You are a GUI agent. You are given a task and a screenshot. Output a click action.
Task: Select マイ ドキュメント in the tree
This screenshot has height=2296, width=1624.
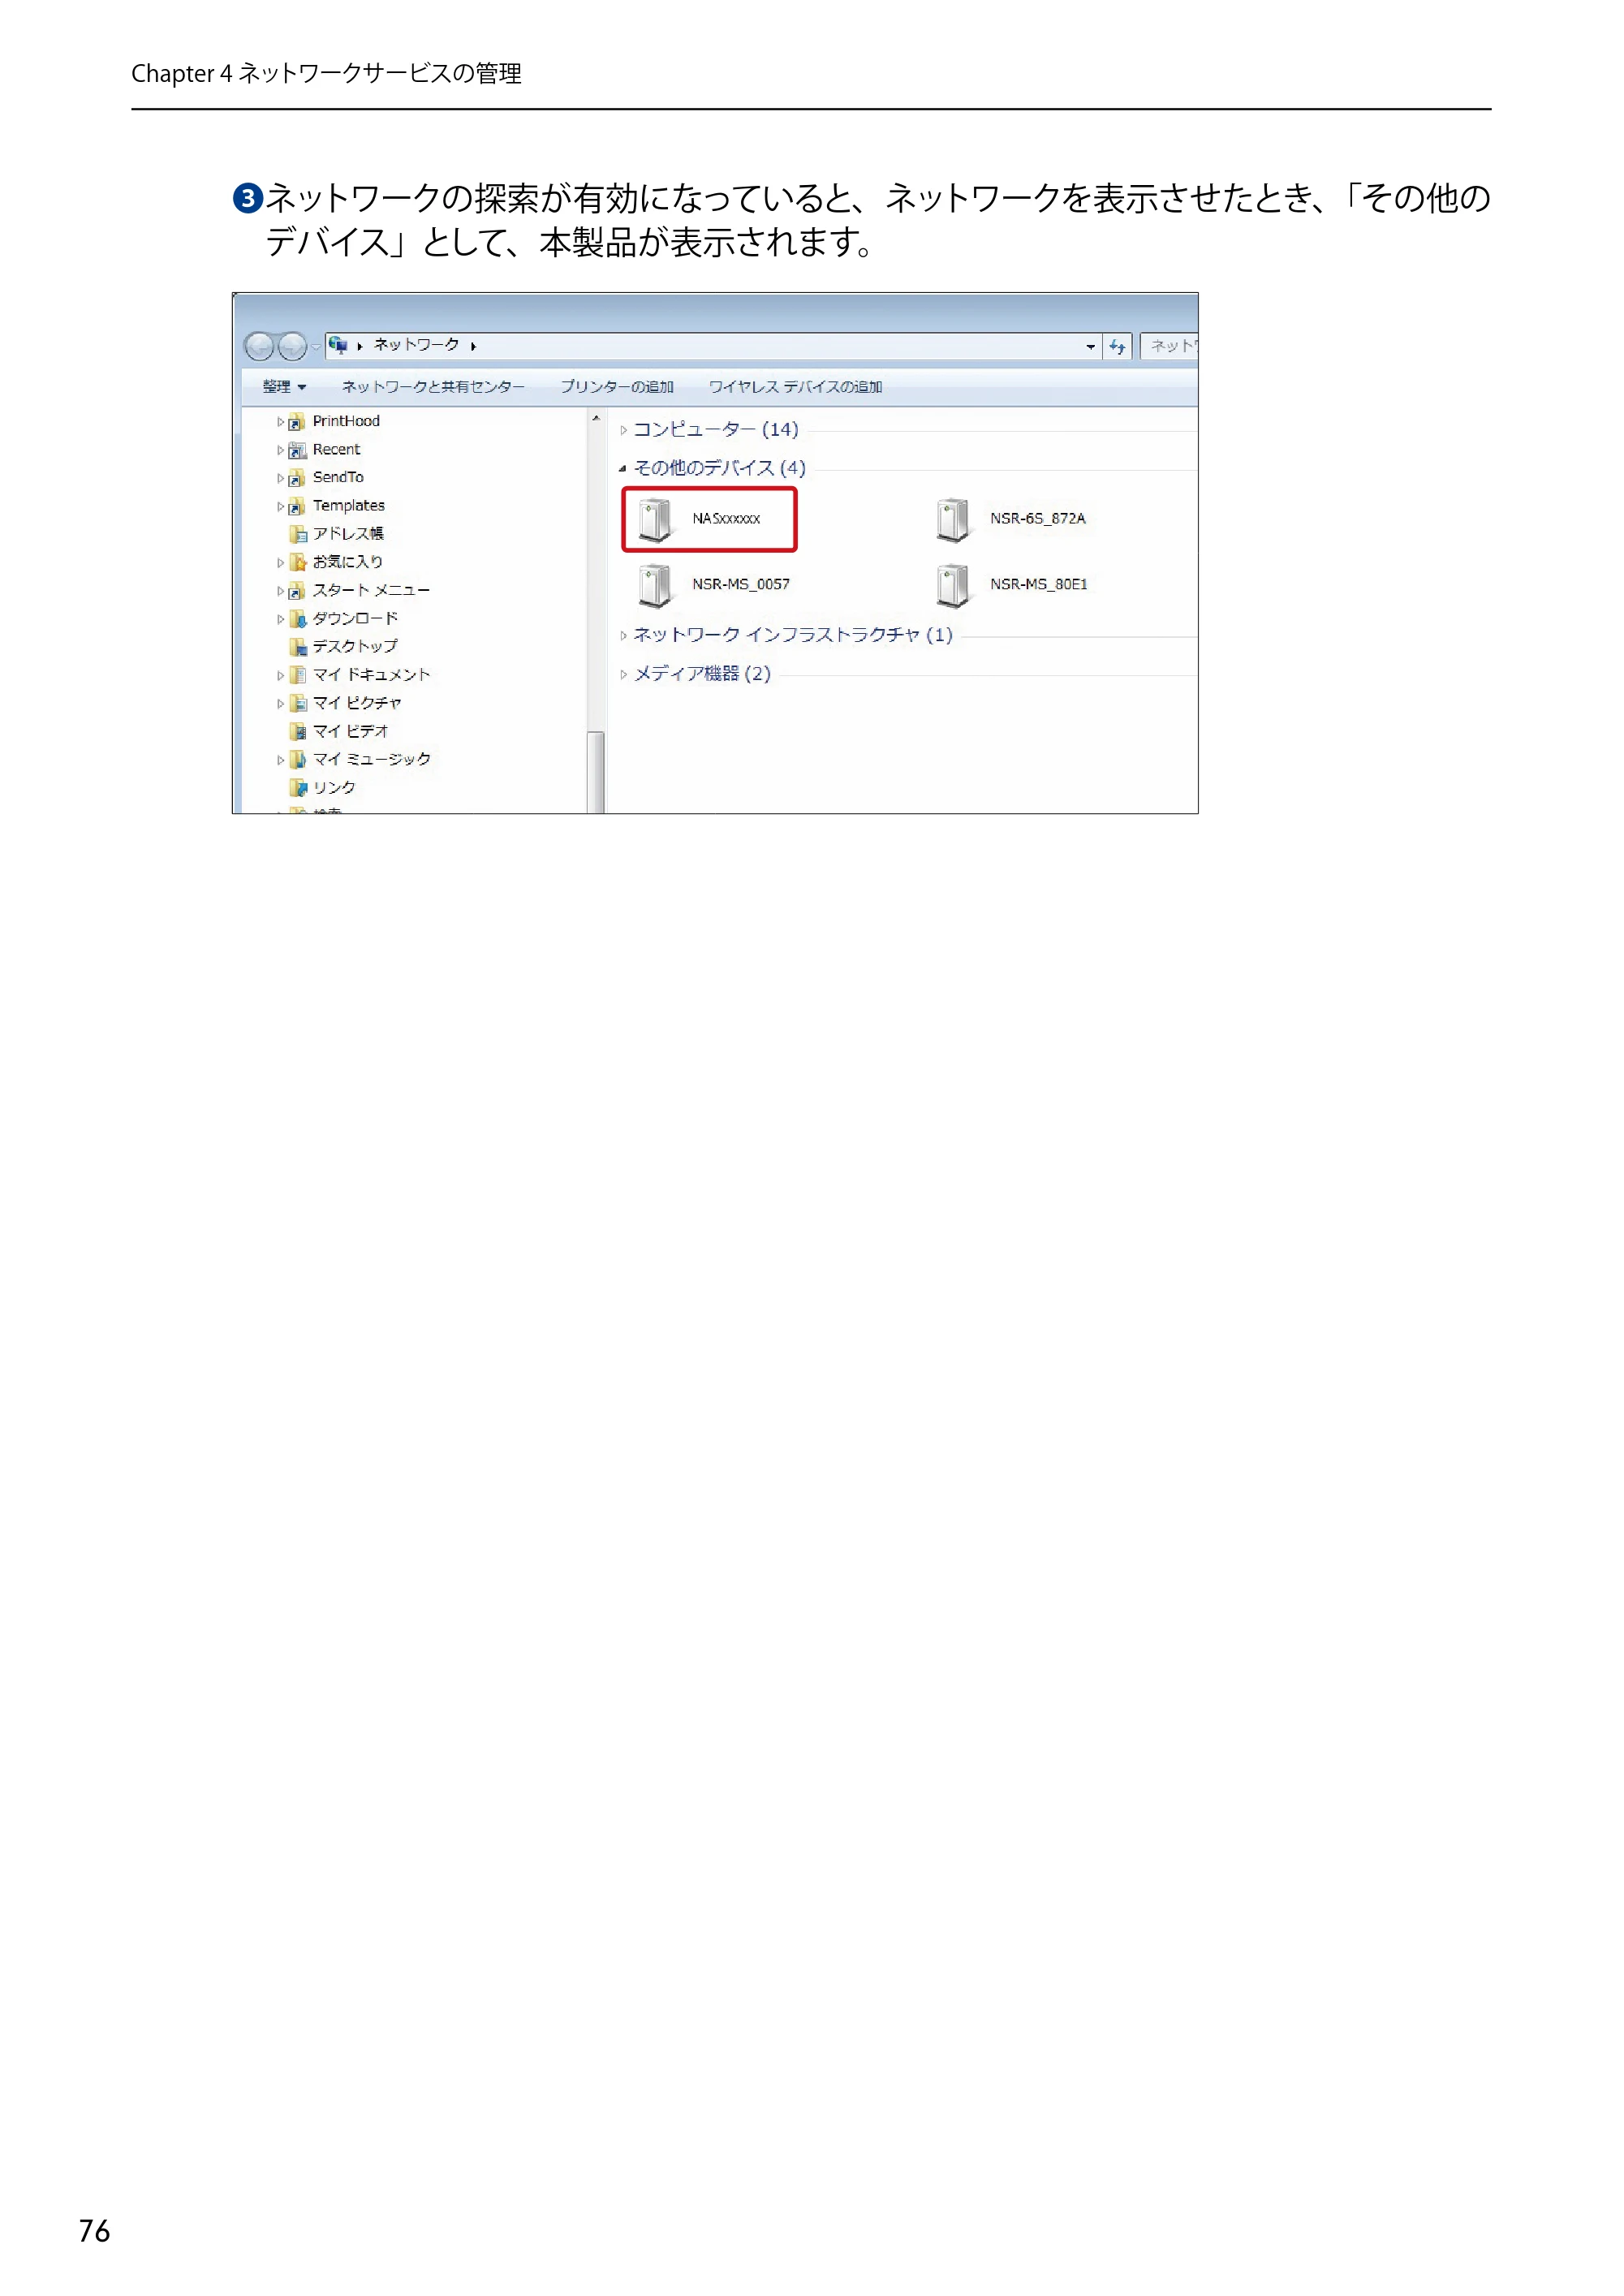coord(371,675)
